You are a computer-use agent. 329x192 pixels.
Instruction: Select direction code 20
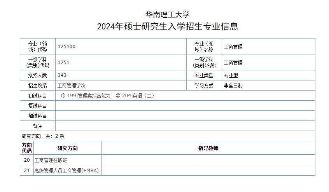pyautogui.click(x=27, y=160)
